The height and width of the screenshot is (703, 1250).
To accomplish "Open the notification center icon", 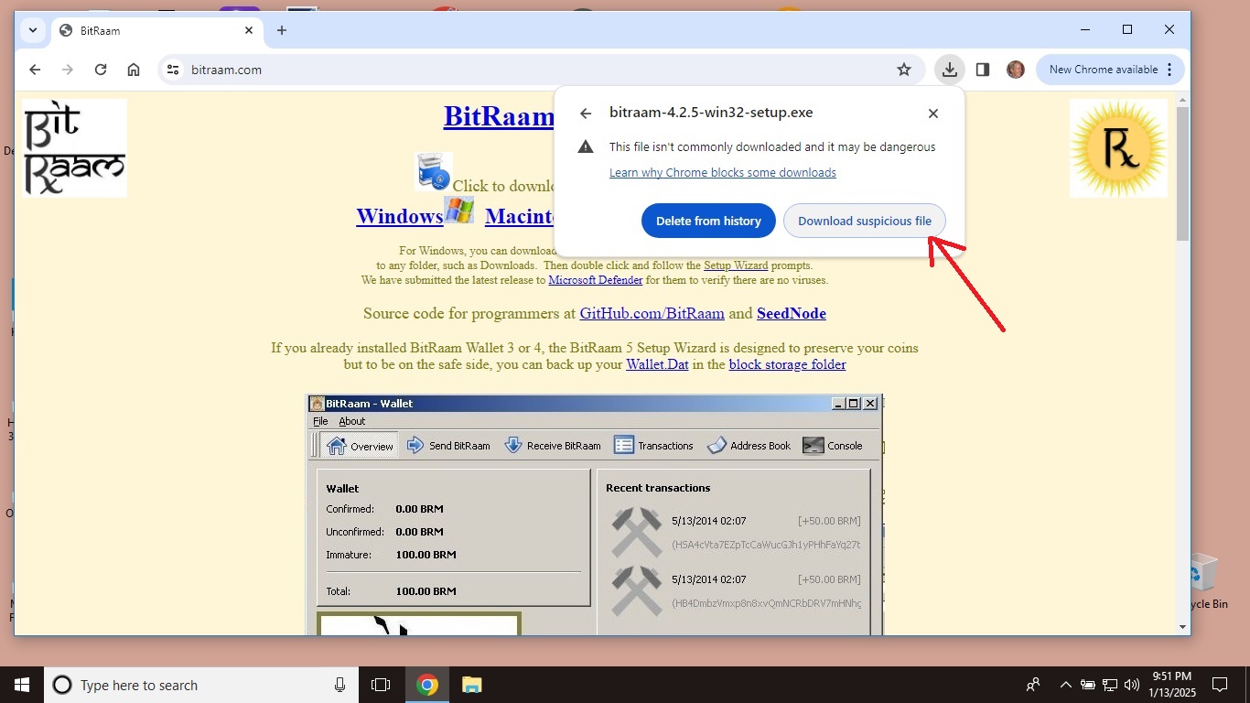I will tap(1219, 685).
